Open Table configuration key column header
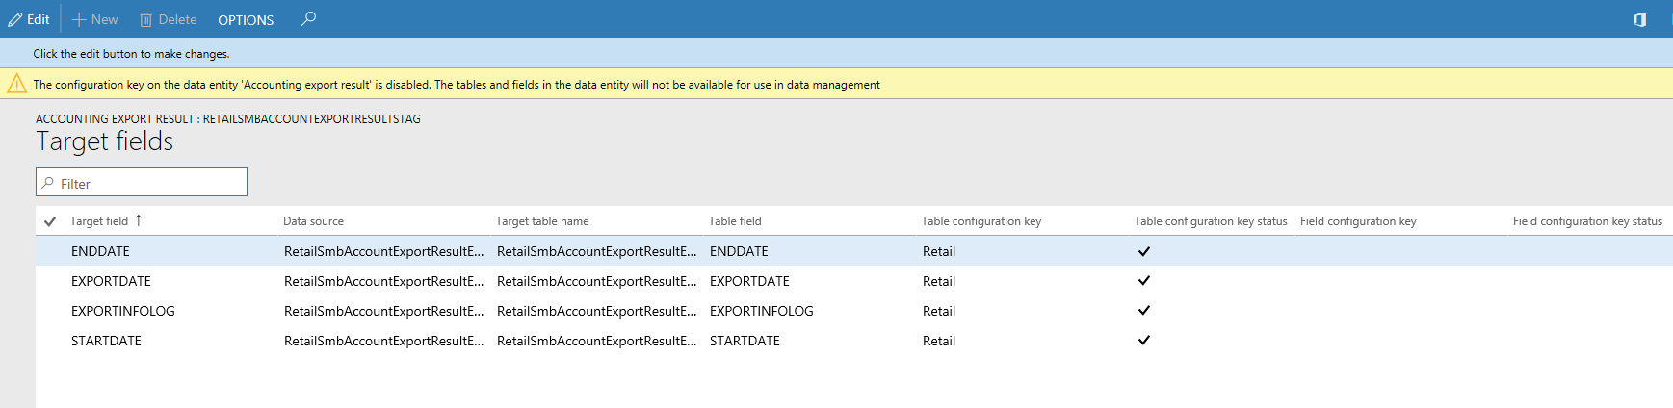This screenshot has height=408, width=1673. 980,221
